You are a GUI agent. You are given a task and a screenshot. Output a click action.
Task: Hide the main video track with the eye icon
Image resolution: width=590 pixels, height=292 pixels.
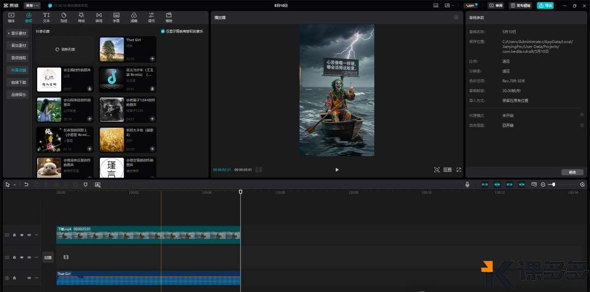[22, 235]
